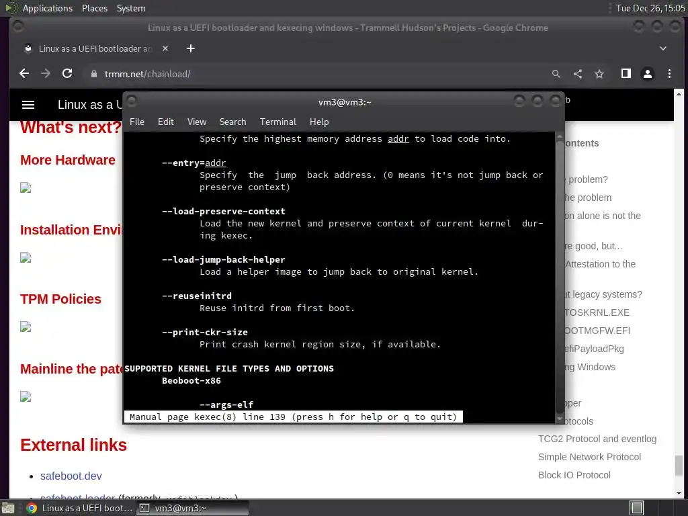
Task: Click the clock Tue Dec 26, 15:05
Action: point(650,8)
